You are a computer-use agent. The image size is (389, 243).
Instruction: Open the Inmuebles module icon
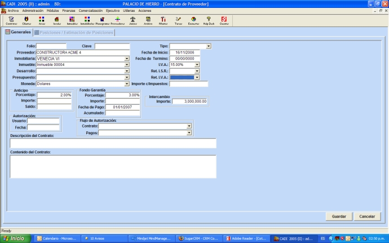[72, 20]
